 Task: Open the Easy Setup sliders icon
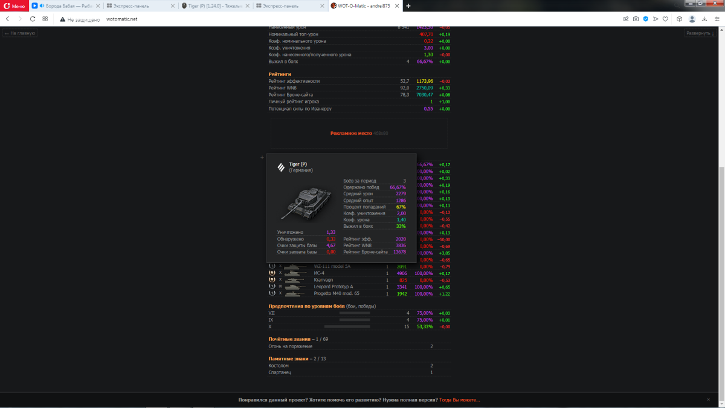click(717, 19)
